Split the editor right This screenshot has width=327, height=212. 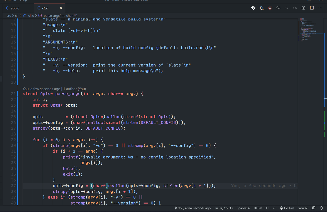(x=312, y=8)
